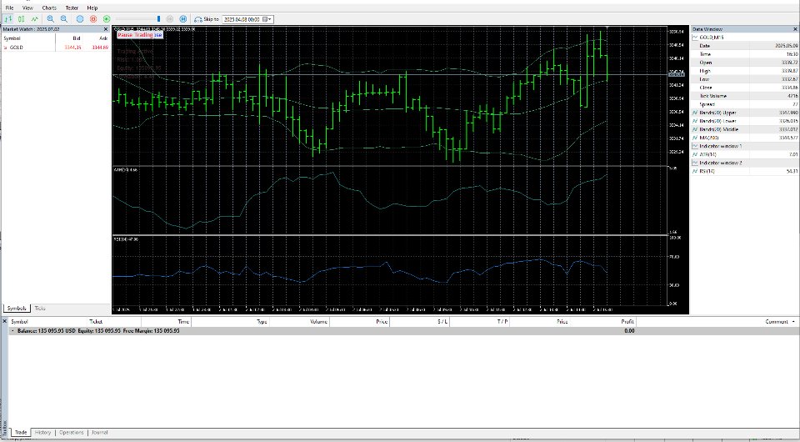Click the RSI(14) indicator icon
Viewport: 800px width, 442px height.
(694, 171)
